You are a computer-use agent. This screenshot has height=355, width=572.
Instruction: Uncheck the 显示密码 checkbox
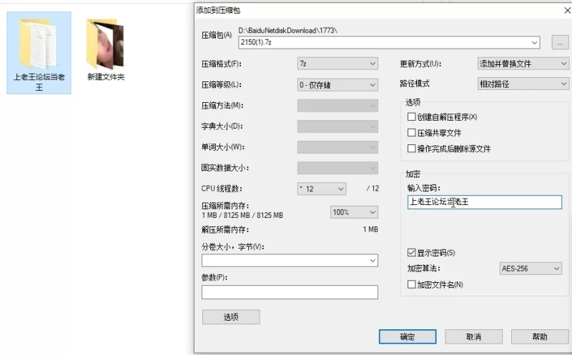[412, 253]
